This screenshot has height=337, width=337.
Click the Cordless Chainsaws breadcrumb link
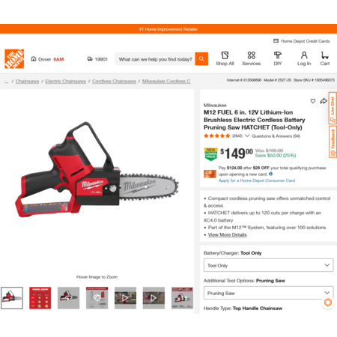114,82
